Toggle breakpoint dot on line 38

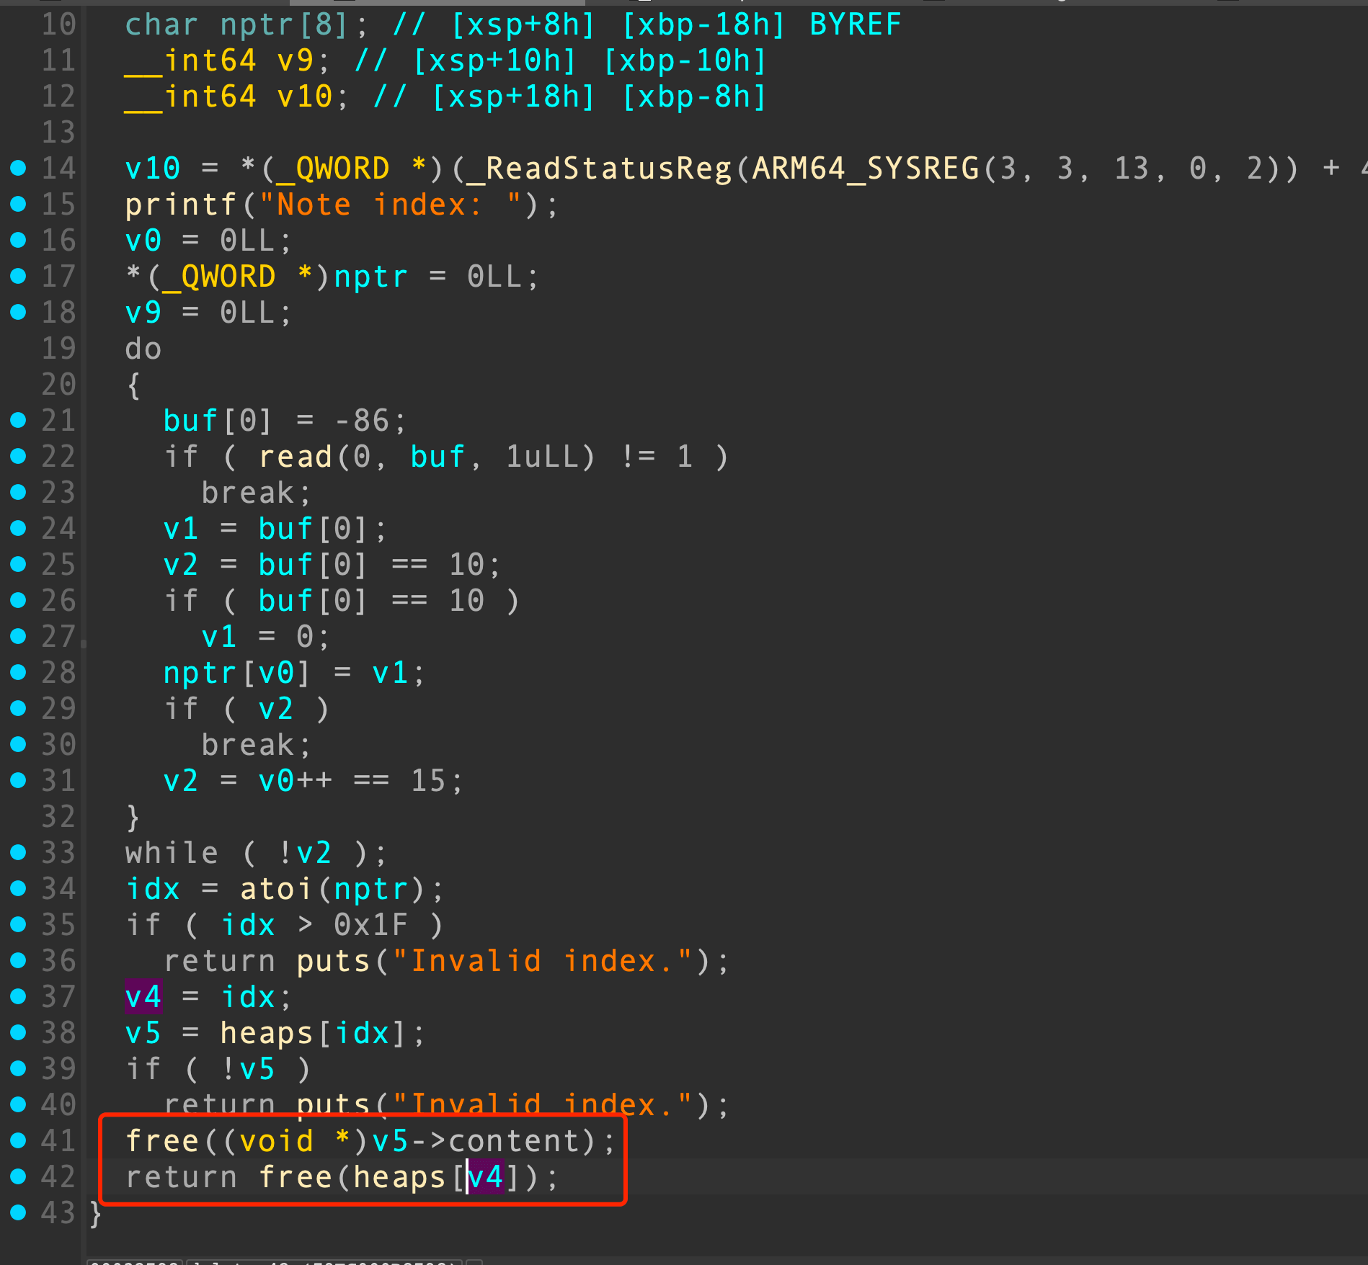(18, 1033)
